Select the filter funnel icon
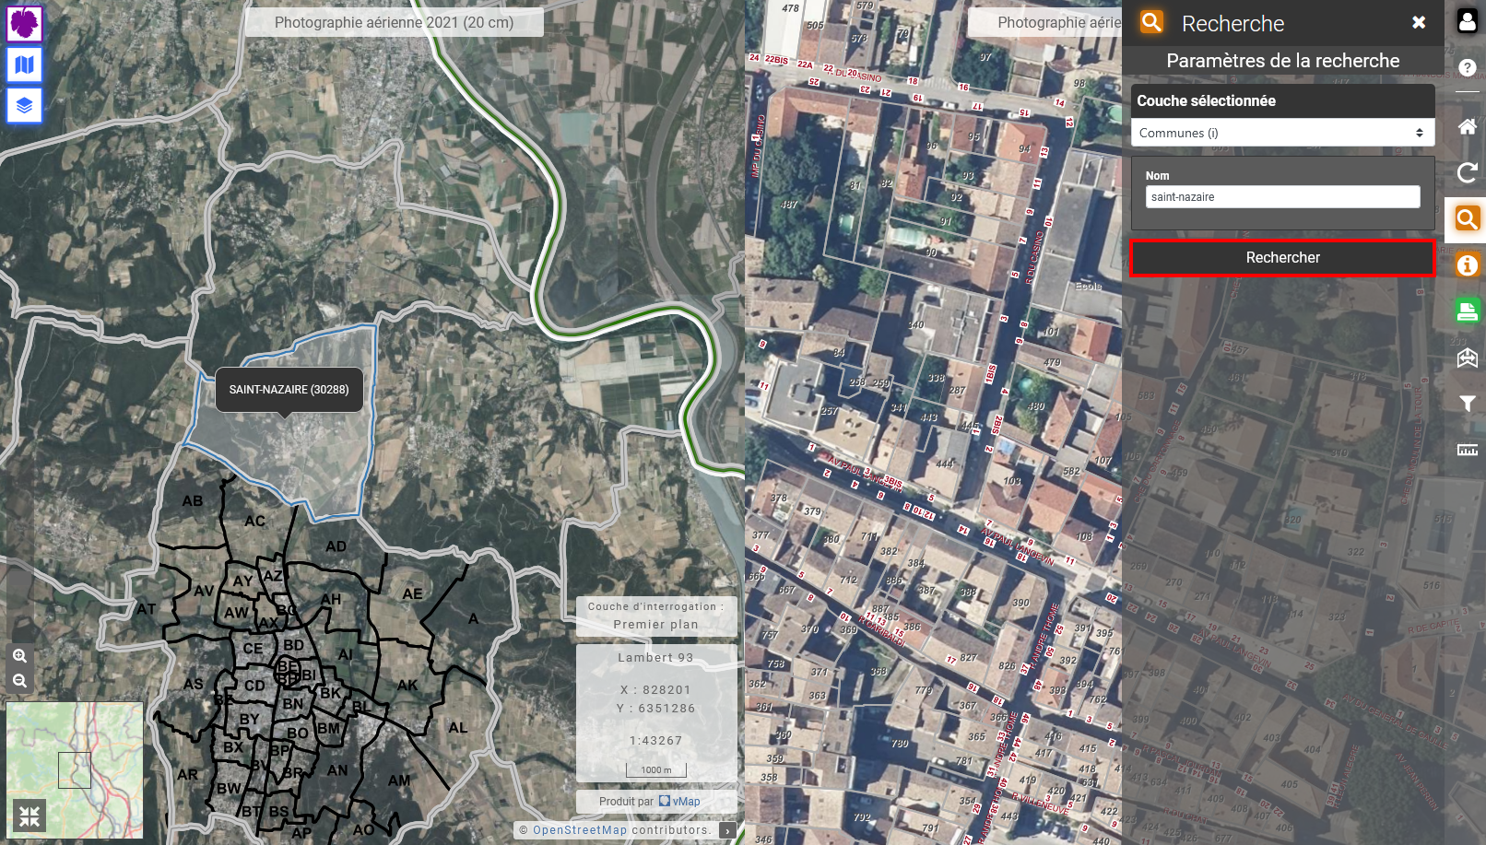 tap(1467, 404)
